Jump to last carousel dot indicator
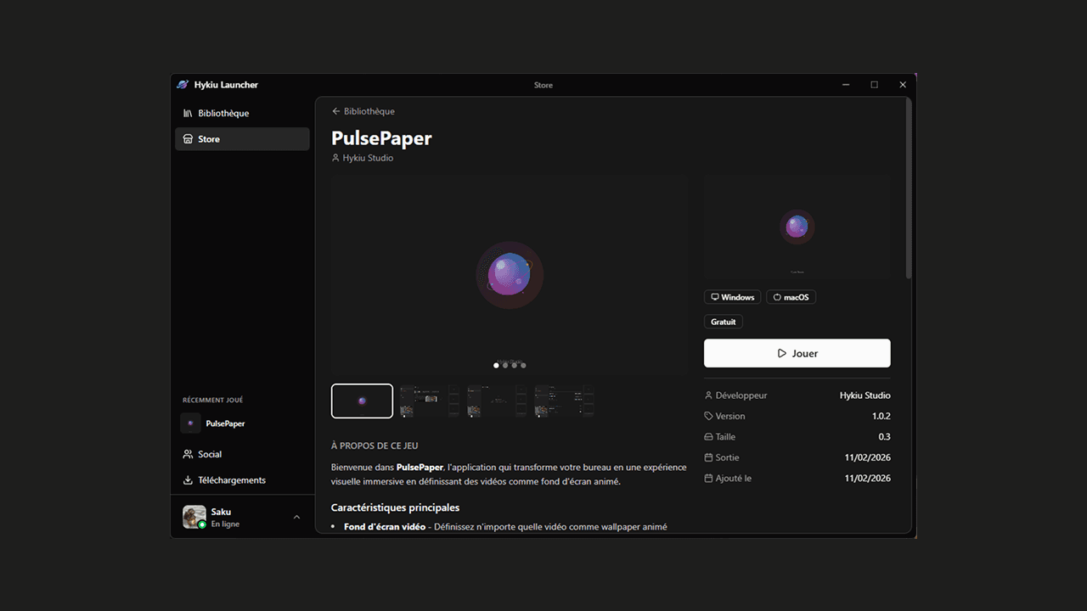The width and height of the screenshot is (1087, 611). tap(523, 365)
